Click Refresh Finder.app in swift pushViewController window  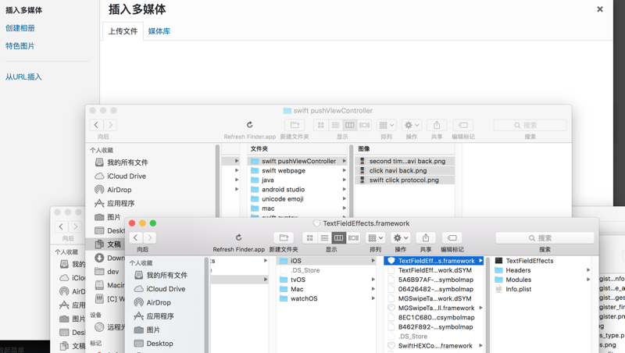[x=249, y=125]
